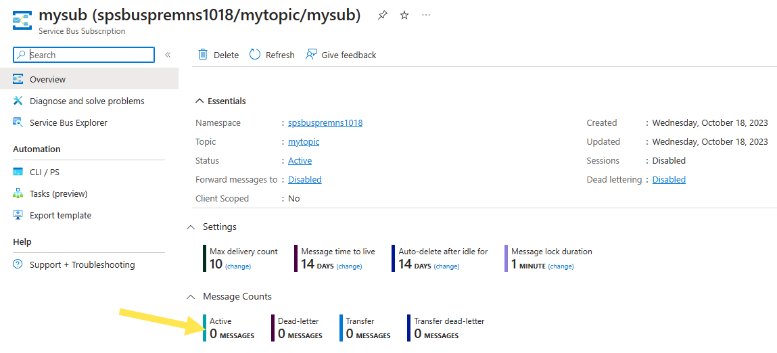Click the Overview menu icon
777x353 pixels.
[x=18, y=79]
